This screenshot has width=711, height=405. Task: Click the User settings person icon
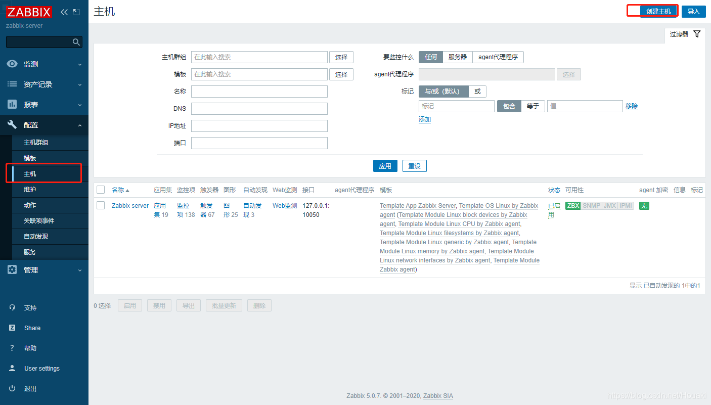pyautogui.click(x=12, y=368)
